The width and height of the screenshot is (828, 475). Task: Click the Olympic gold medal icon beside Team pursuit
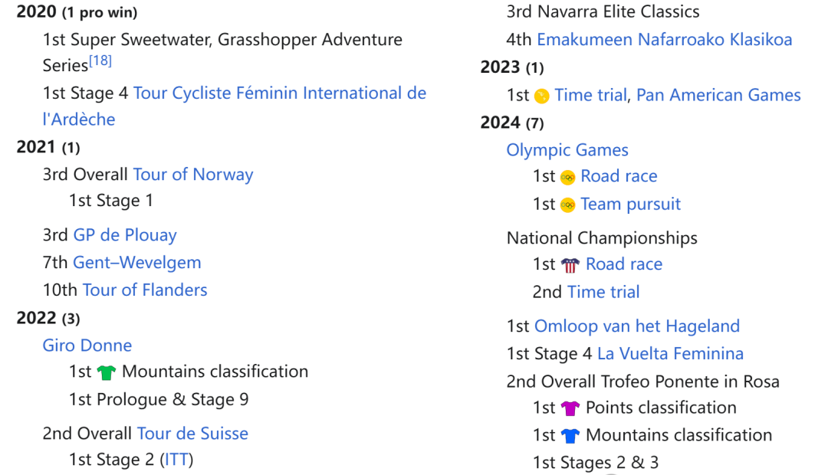[x=567, y=205]
